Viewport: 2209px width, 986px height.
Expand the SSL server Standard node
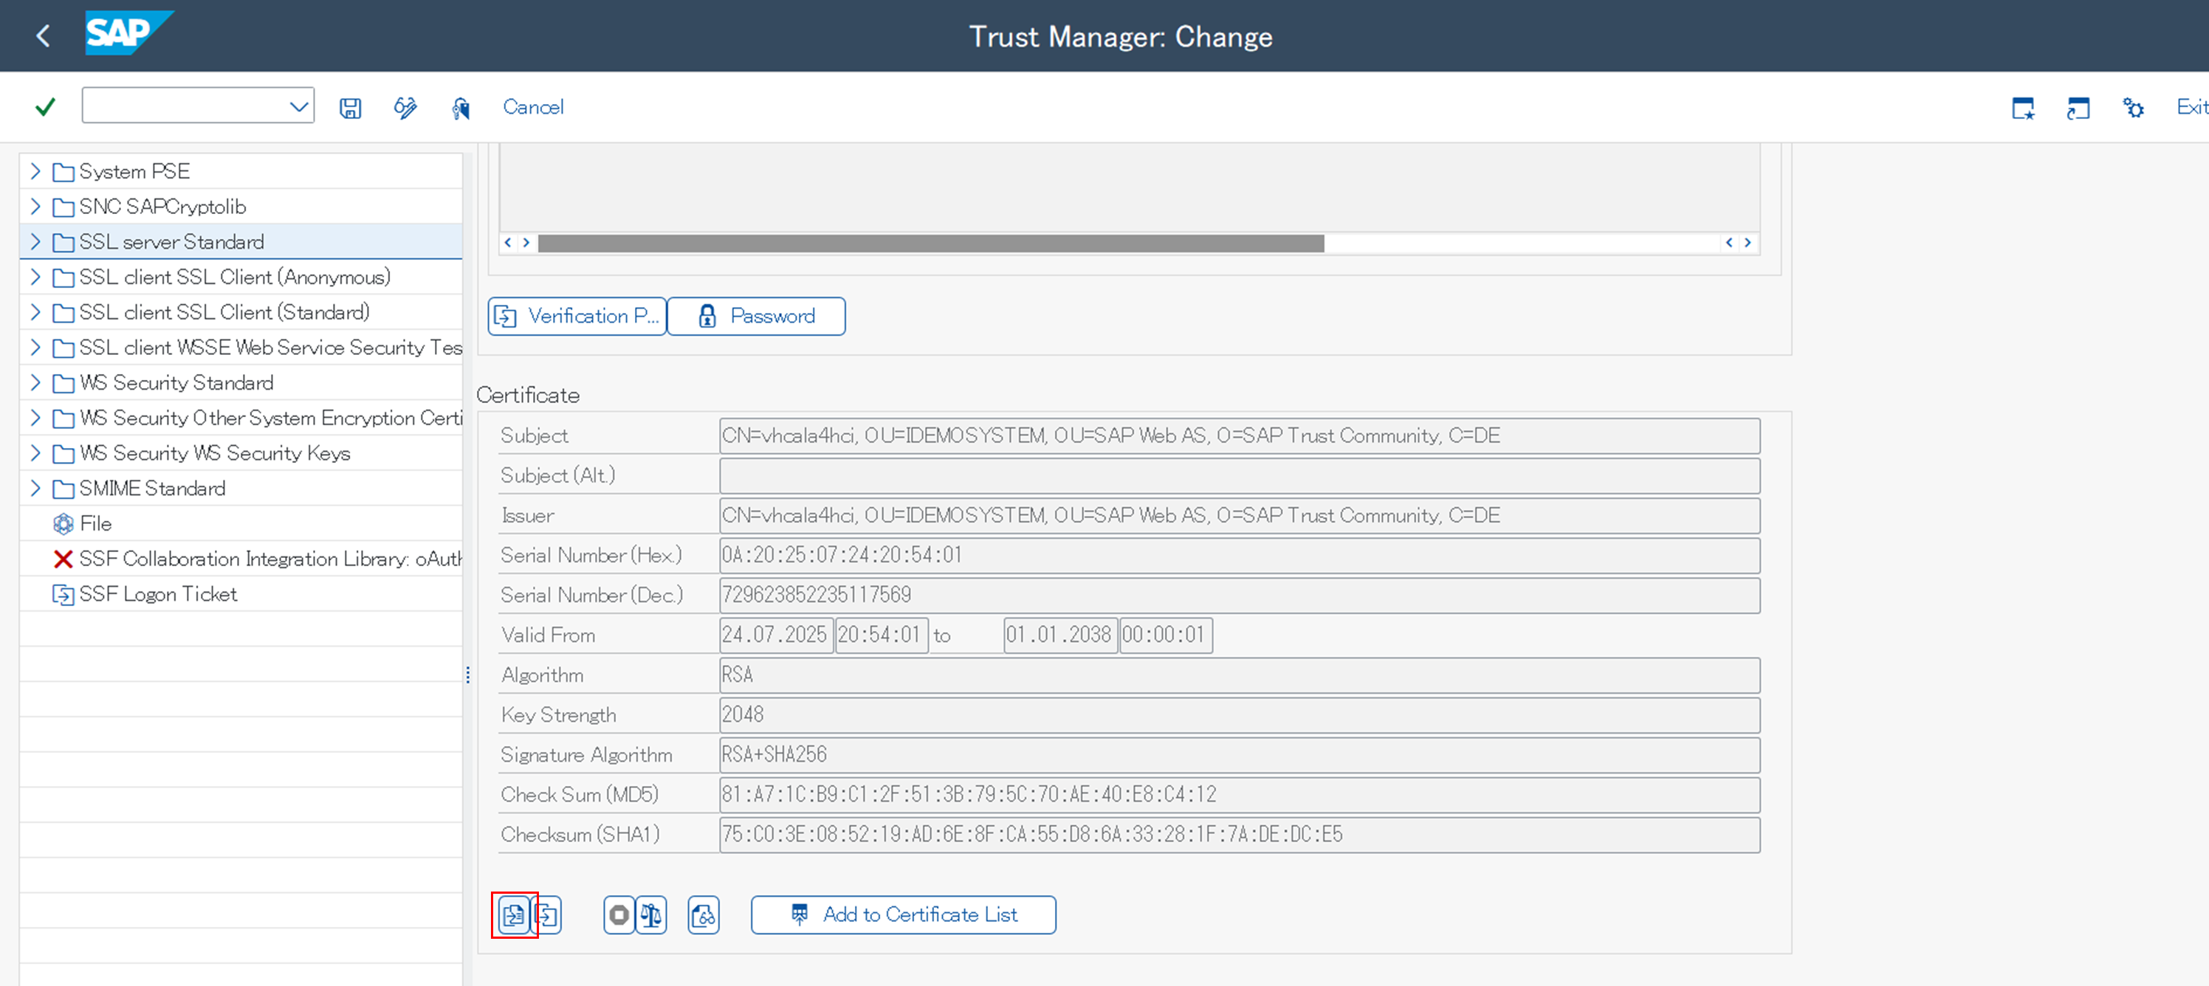(35, 242)
